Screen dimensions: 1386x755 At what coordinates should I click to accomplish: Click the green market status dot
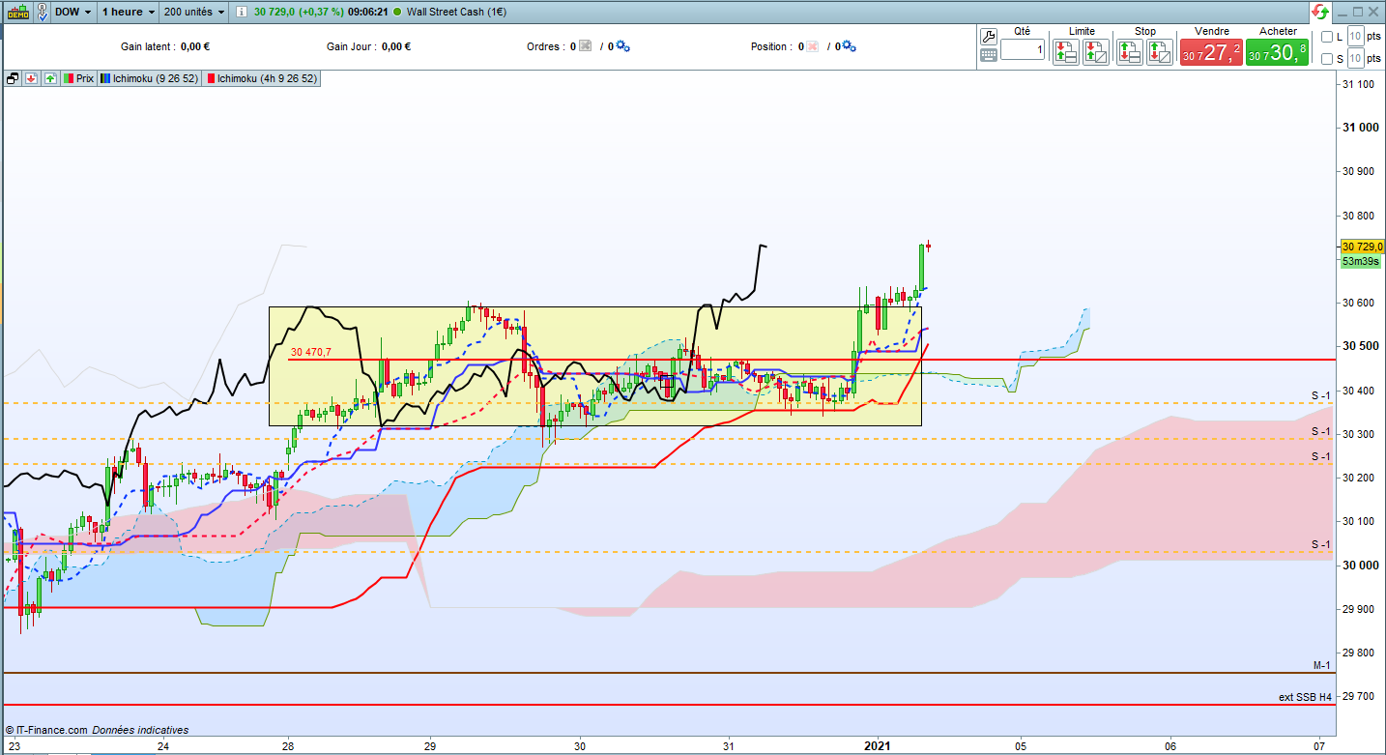click(x=397, y=13)
